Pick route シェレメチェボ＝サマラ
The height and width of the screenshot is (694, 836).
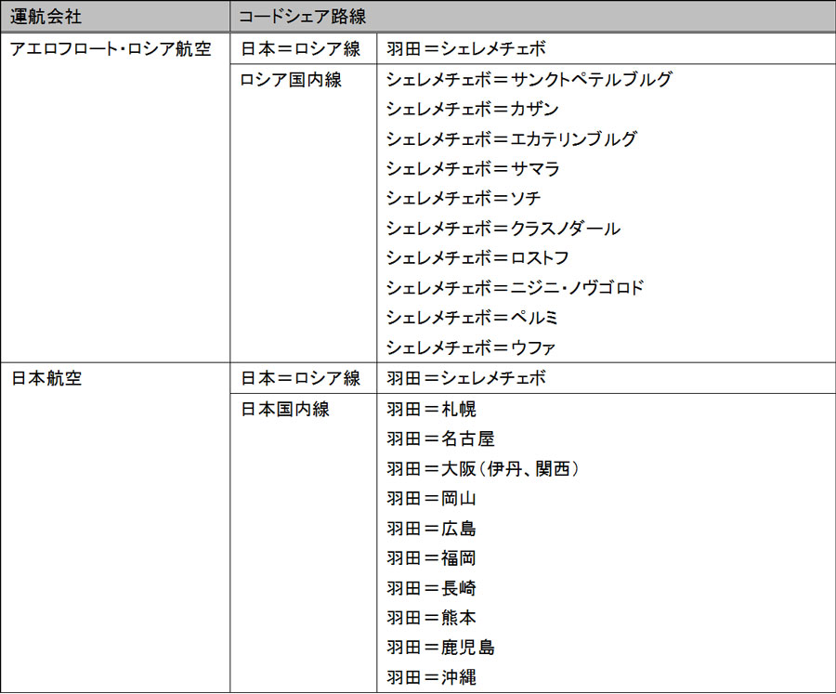pos(473,169)
